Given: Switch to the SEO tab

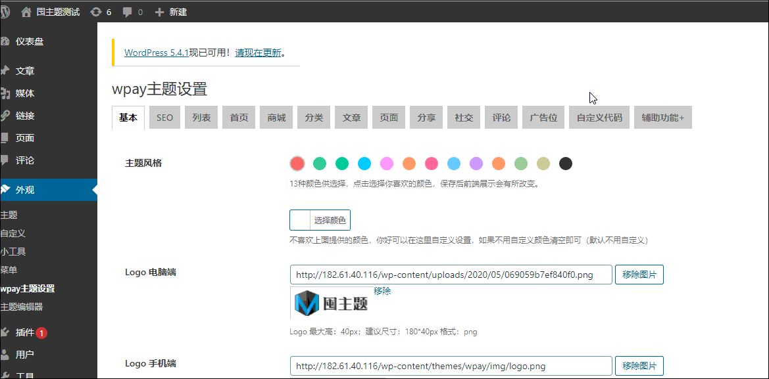Looking at the screenshot, I should click(x=164, y=117).
